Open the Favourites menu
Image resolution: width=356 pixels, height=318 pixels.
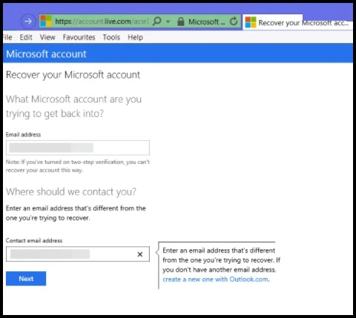79,37
